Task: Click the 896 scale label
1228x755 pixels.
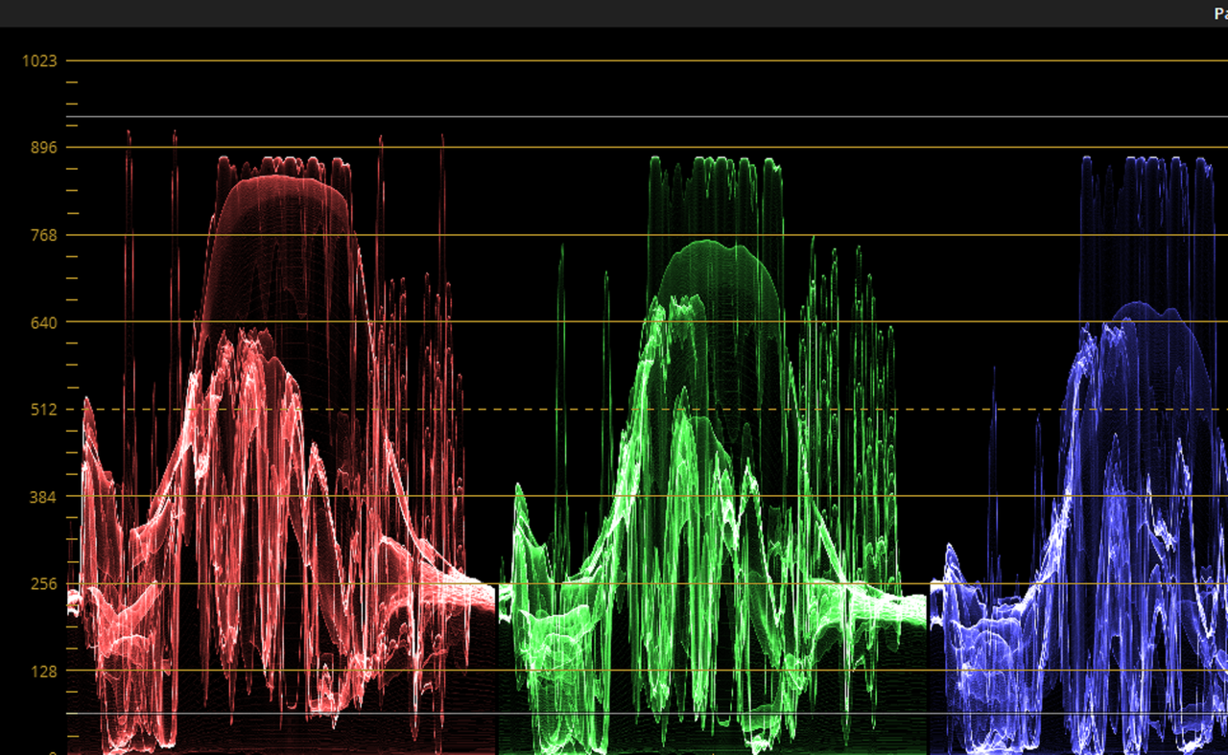Action: point(44,148)
